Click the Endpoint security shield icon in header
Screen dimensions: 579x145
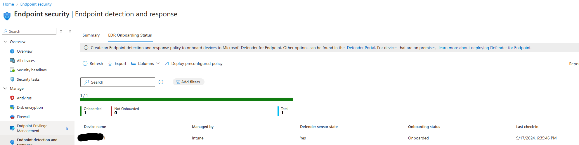[x=7, y=16]
